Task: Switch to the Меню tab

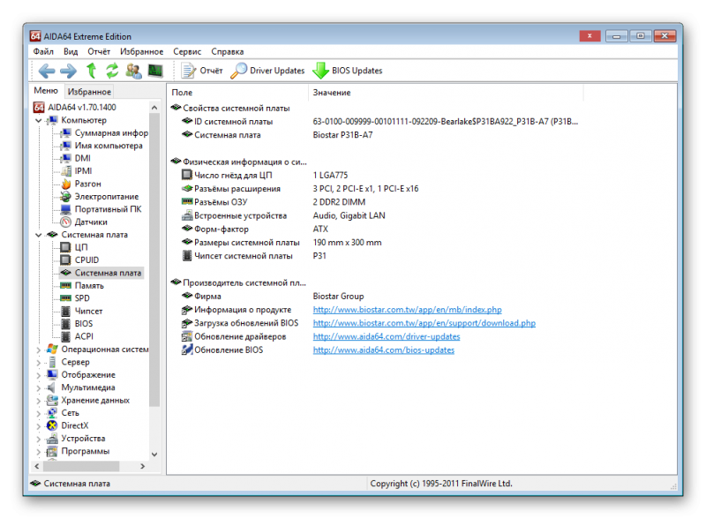Action: tap(46, 91)
